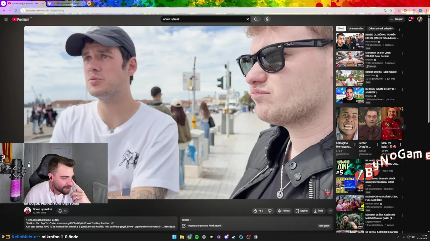Open Orkun Işıtmak channel avatar
The width and height of the screenshot is (430, 241).
coord(28,211)
